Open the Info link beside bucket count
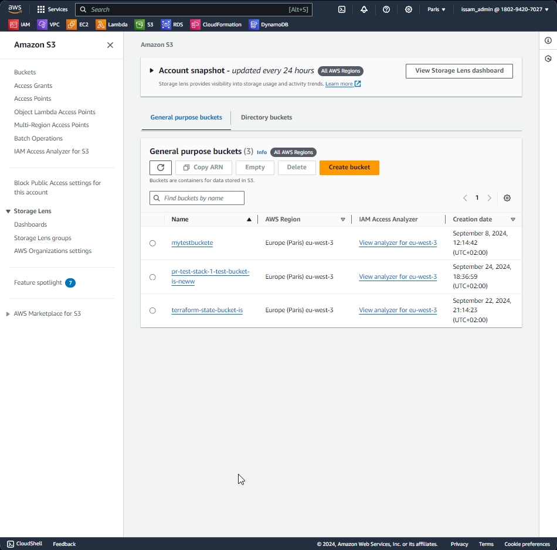The height and width of the screenshot is (550, 557). tap(262, 152)
